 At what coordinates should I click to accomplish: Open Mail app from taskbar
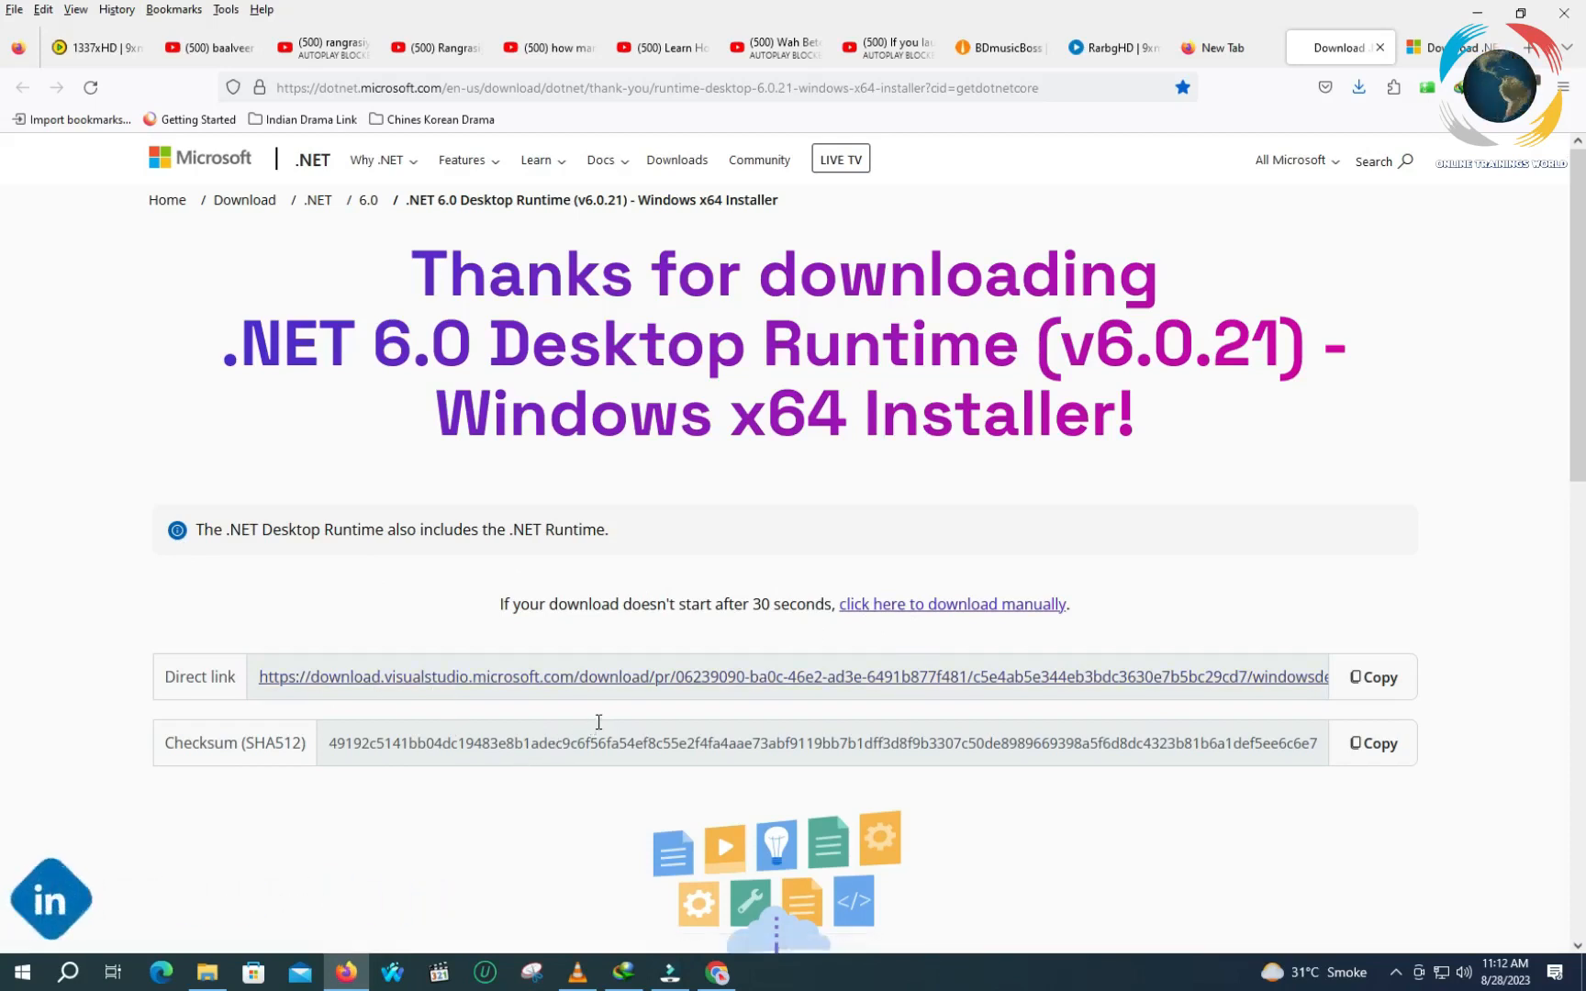point(300,972)
